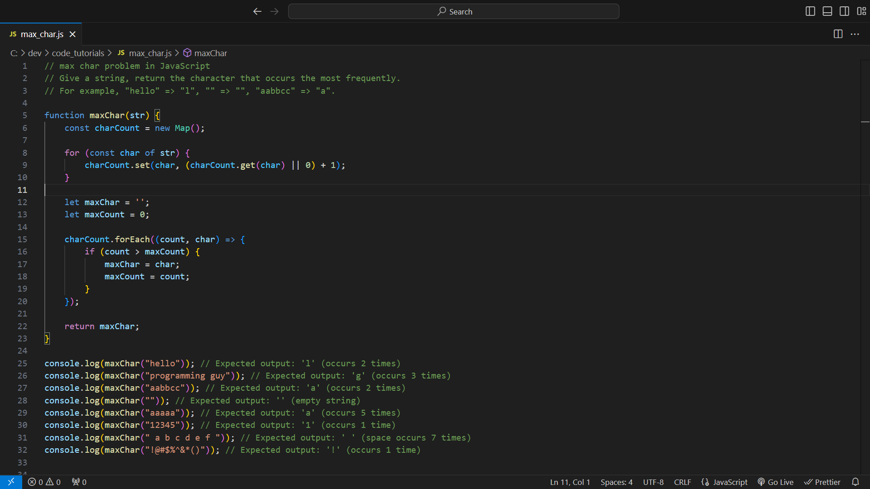Go back using the left arrow
The height and width of the screenshot is (489, 870).
click(257, 11)
